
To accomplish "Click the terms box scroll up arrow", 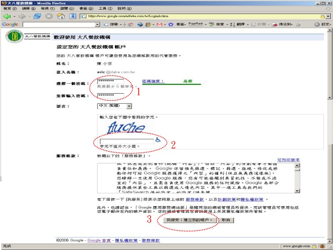I will coord(298,165).
